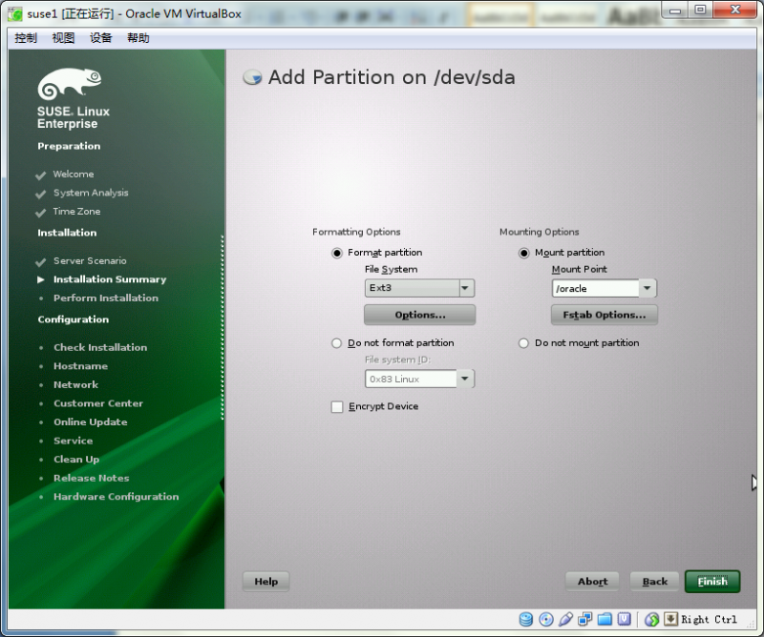Select Do not format partition option

tap(336, 342)
